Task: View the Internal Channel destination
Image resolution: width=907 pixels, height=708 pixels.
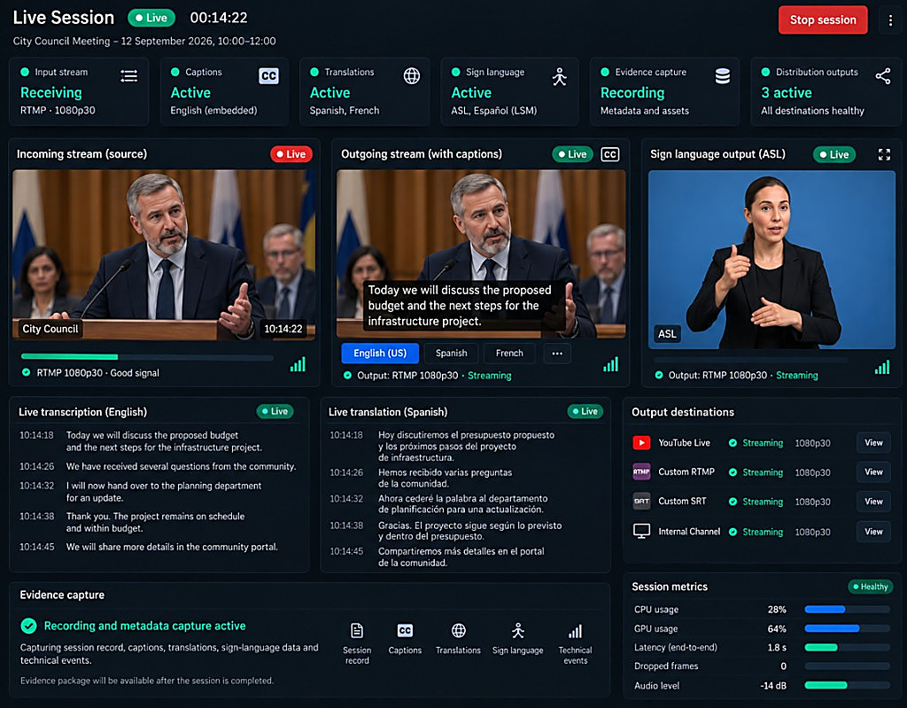Action: pos(873,532)
